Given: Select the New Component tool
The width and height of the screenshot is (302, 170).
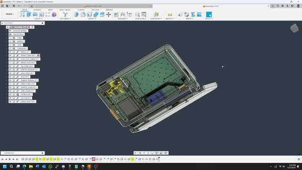Looking at the screenshot, I should click(116, 15).
